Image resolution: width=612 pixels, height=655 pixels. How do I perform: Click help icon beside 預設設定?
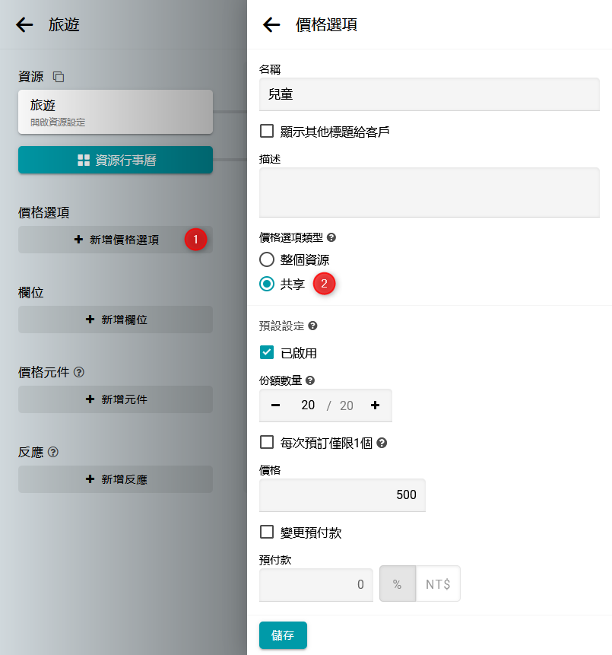click(x=312, y=326)
